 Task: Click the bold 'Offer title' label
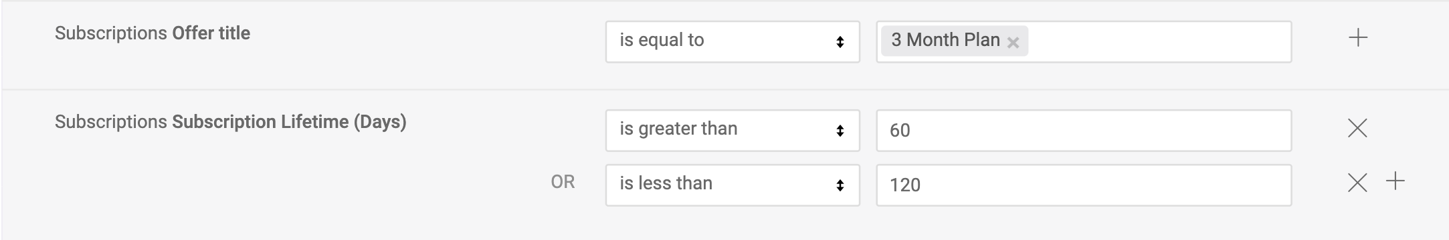[211, 33]
